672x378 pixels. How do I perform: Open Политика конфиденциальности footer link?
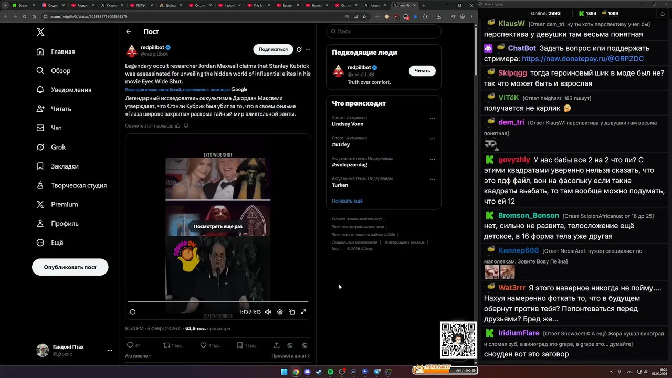click(358, 226)
